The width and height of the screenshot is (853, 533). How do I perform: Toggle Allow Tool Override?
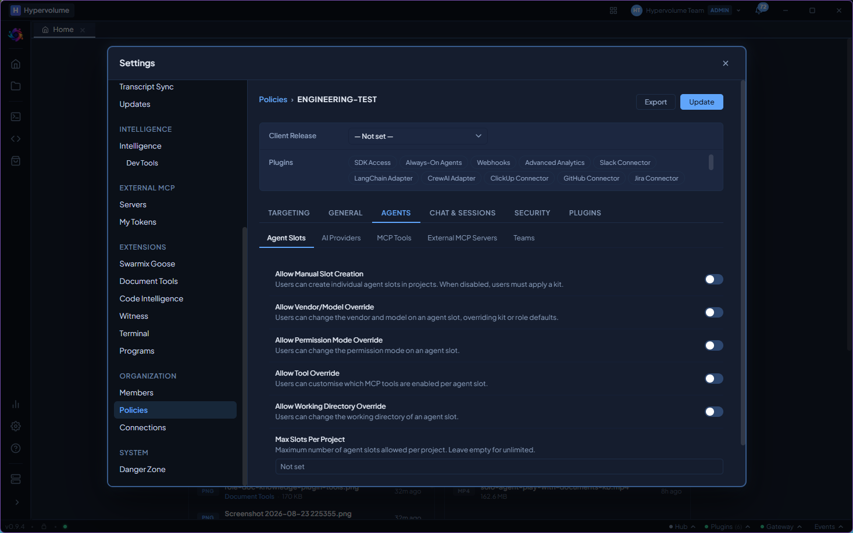click(x=714, y=379)
